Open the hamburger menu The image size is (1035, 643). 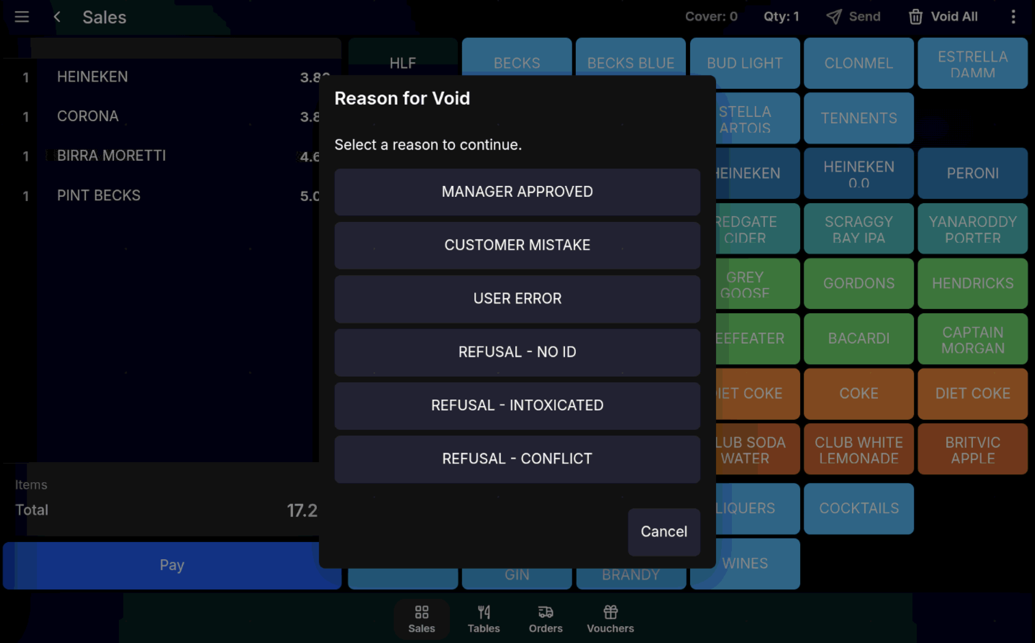[21, 17]
